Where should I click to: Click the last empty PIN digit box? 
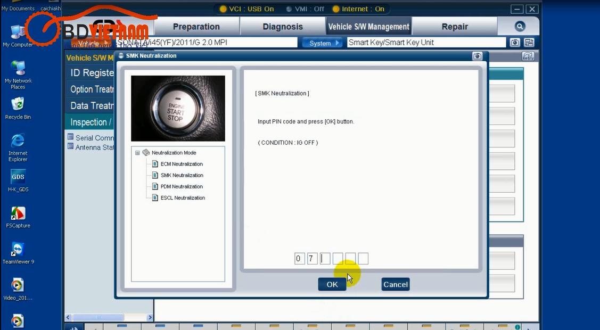(363, 259)
